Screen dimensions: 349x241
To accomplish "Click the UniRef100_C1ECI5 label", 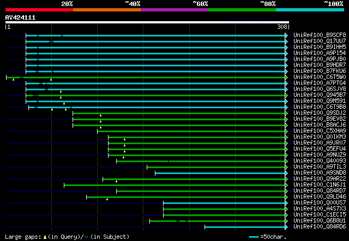I will [320, 215].
